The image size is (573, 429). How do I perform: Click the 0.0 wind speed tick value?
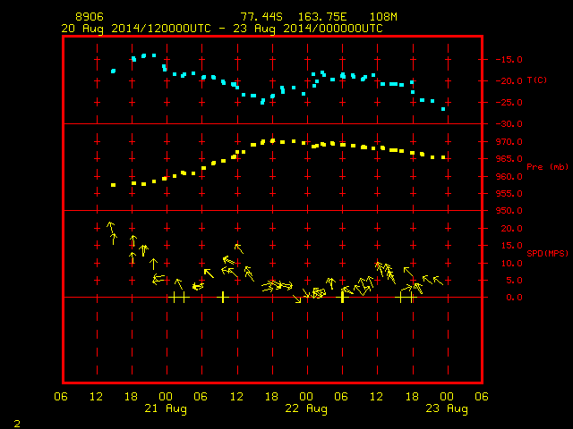(x=514, y=298)
